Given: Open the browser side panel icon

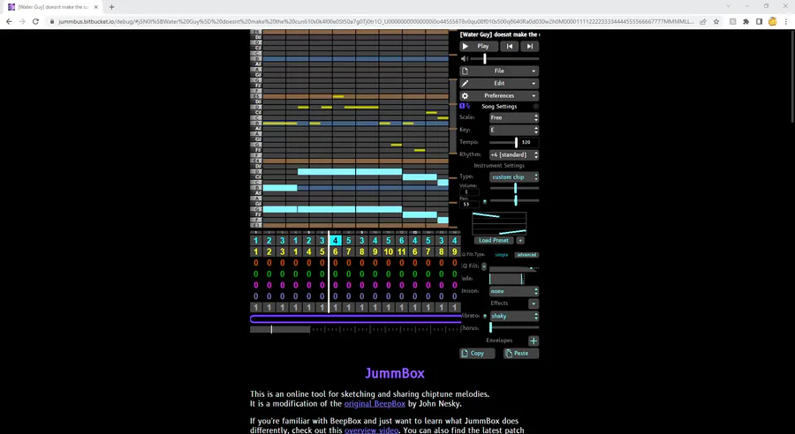Looking at the screenshot, I should point(759,22).
